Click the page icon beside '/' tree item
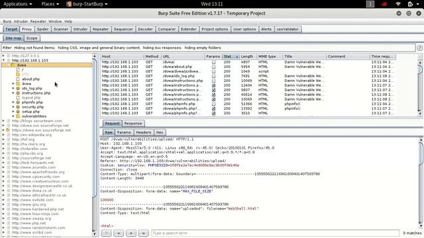Image resolution: width=424 pixels, height=238 pixels. pyautogui.click(x=18, y=69)
